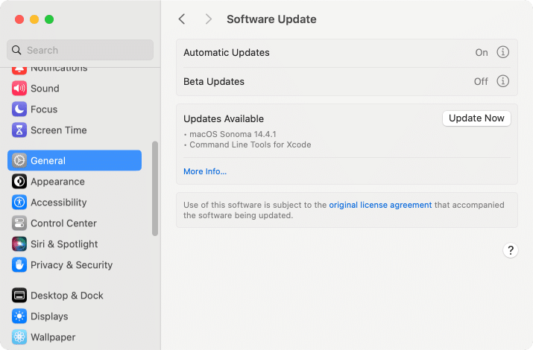Select Siri & Spotlight label

tap(64, 244)
